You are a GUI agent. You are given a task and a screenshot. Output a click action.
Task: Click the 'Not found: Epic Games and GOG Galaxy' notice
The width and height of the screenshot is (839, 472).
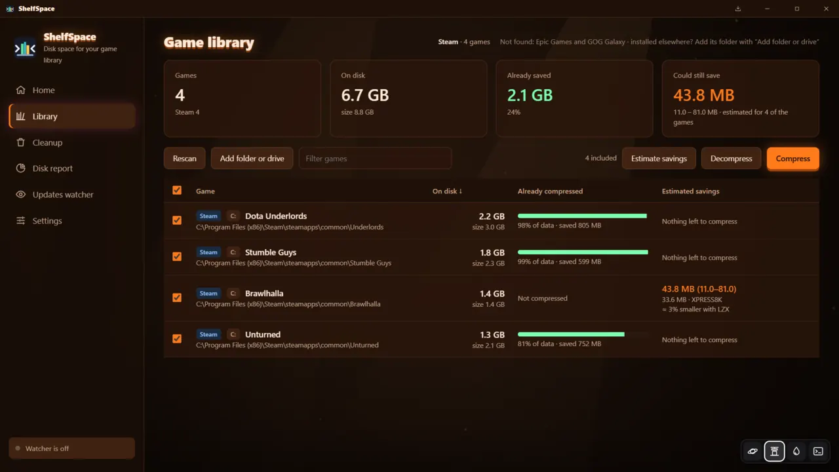659,42
